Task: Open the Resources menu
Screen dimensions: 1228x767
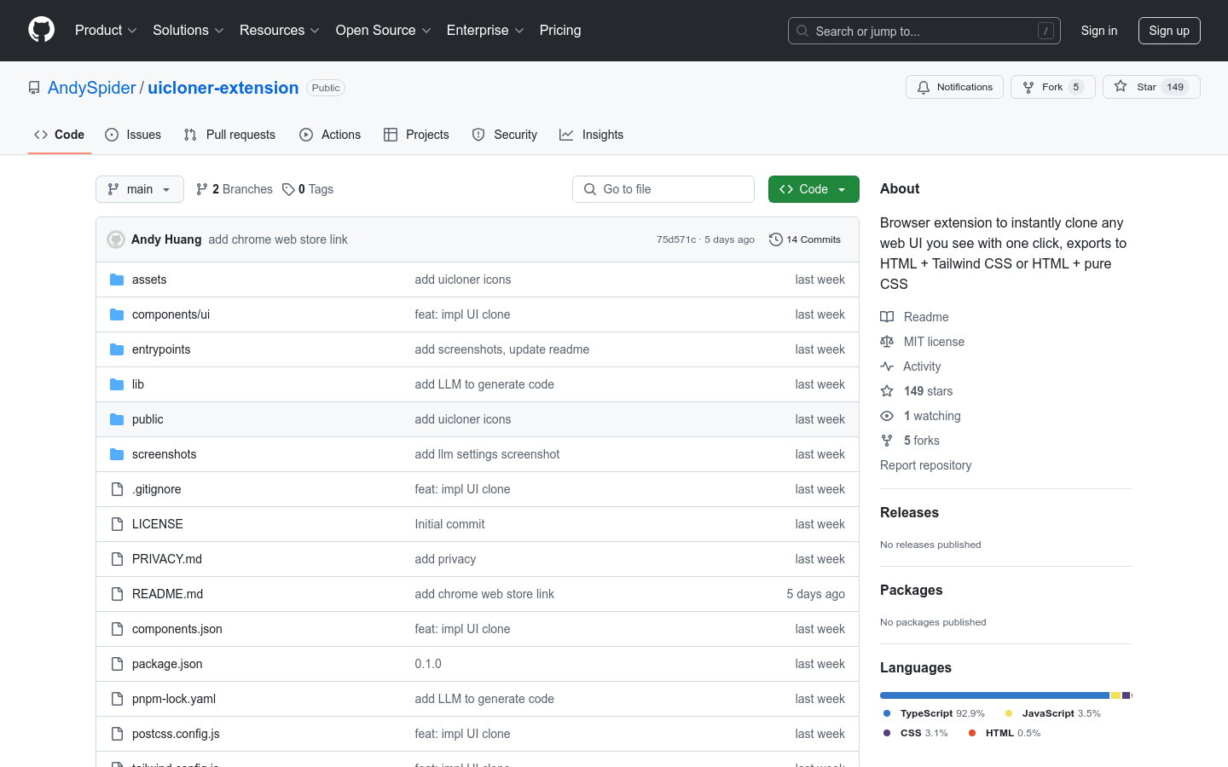Action: coord(280,30)
